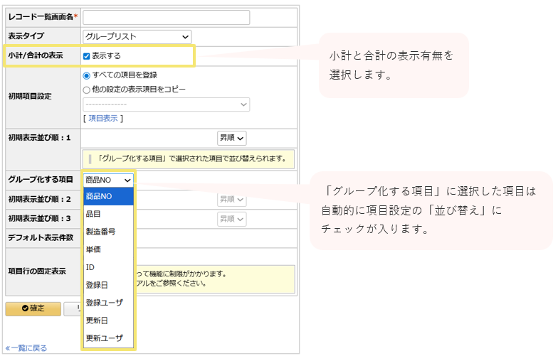Select すべての項目を登録 radio button
558x361 pixels.
point(86,75)
